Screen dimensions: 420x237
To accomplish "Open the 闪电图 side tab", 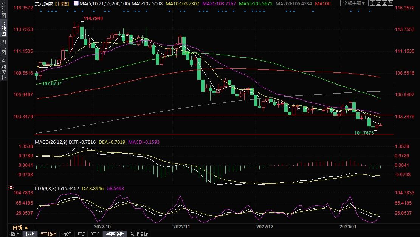I will 4,47.
